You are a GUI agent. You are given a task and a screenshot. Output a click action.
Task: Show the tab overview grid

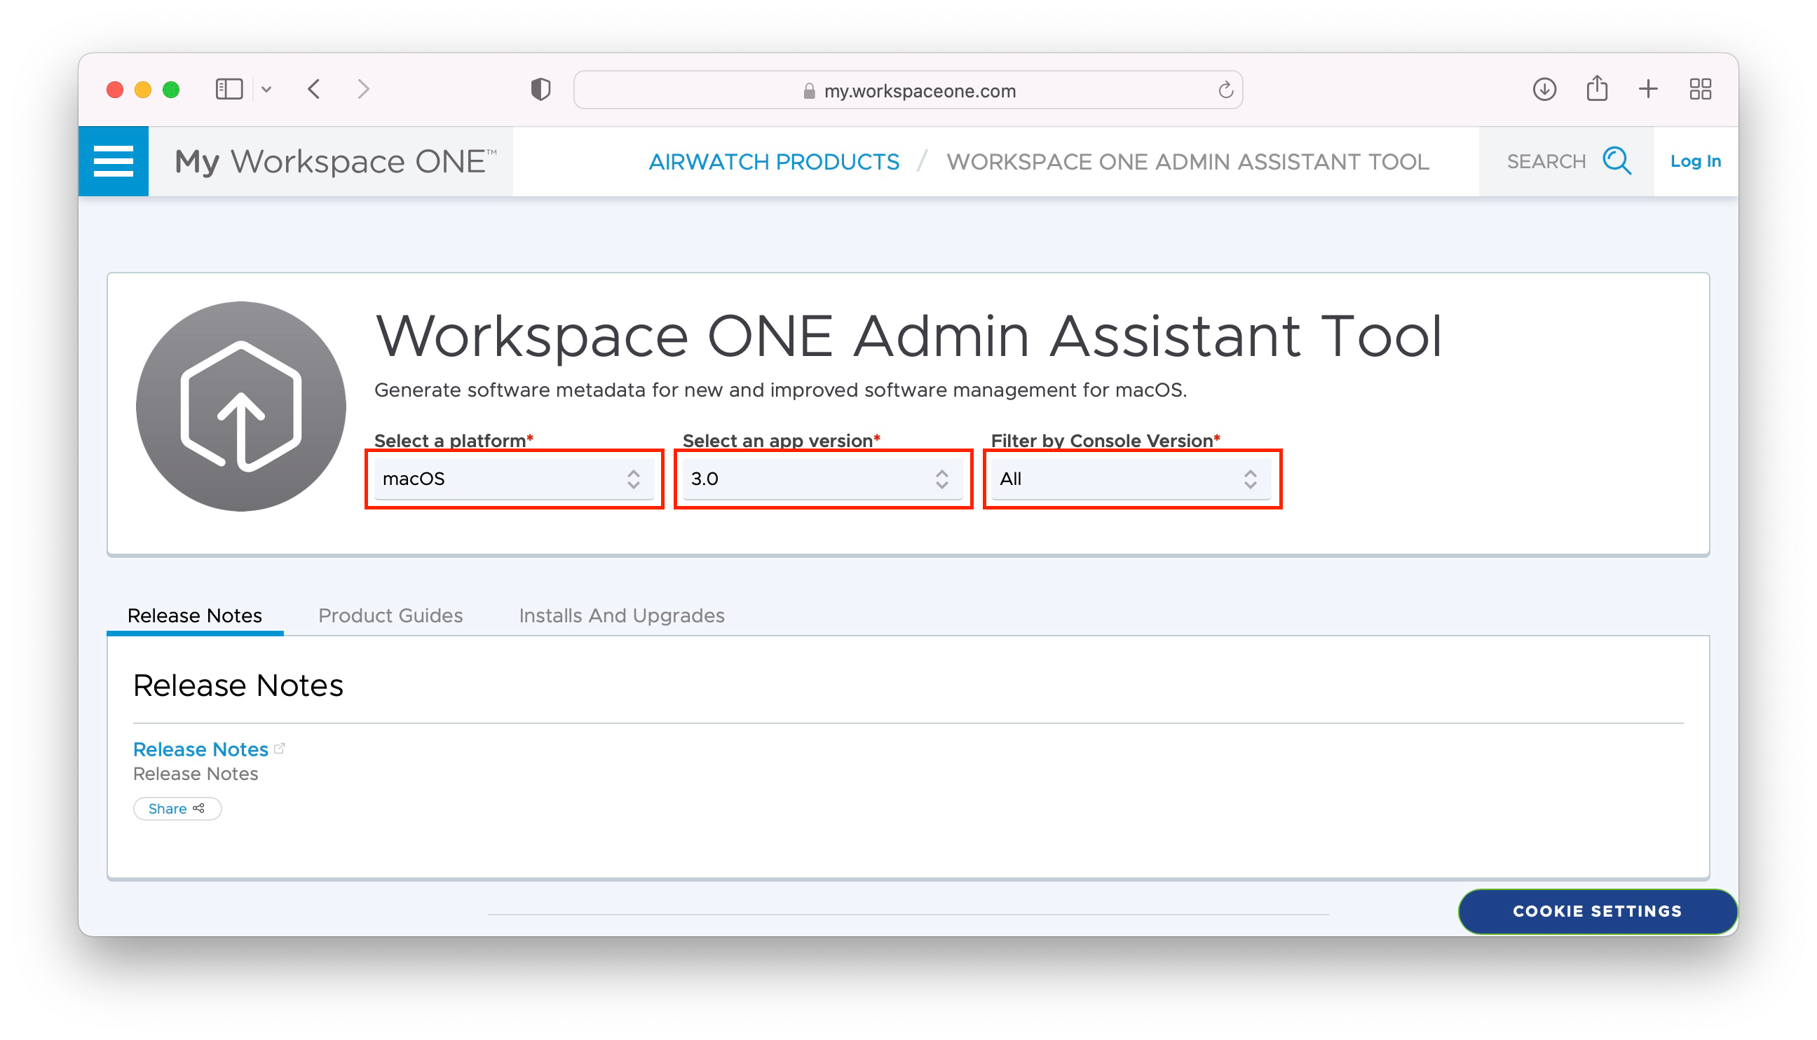pyautogui.click(x=1701, y=88)
